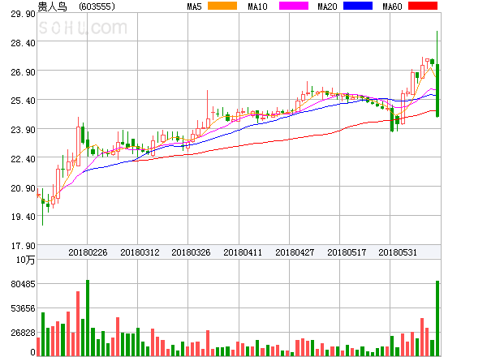
Task: Click the 20180312 date label
Action: pos(140,252)
